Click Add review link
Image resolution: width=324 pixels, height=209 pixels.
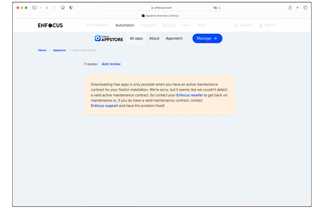point(111,64)
